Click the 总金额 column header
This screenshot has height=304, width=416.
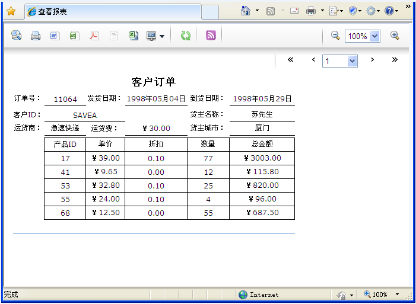click(262, 144)
